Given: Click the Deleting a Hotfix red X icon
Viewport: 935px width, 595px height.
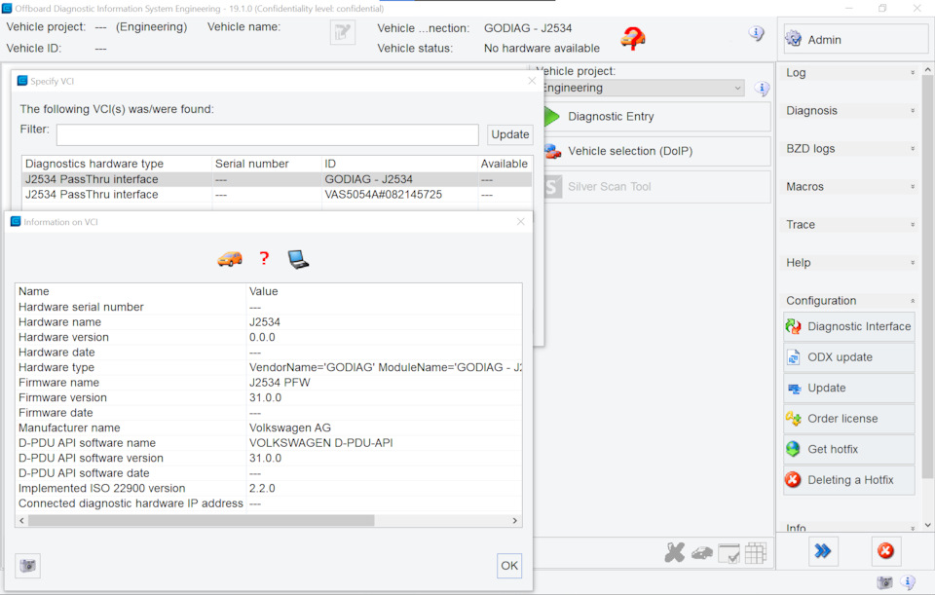Looking at the screenshot, I should pyautogui.click(x=793, y=480).
